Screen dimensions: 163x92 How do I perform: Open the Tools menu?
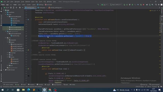41,2
